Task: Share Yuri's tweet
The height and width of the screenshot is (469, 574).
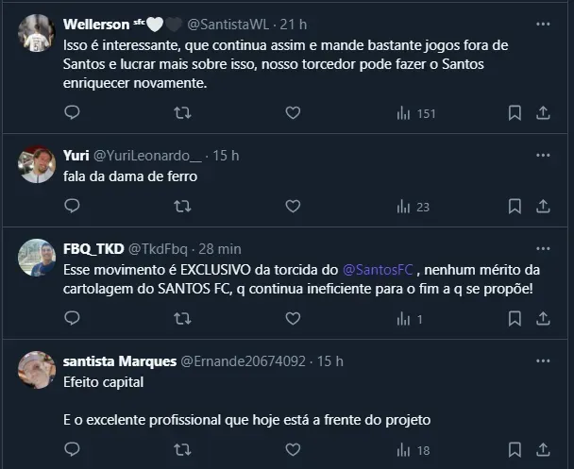Action: click(x=543, y=207)
